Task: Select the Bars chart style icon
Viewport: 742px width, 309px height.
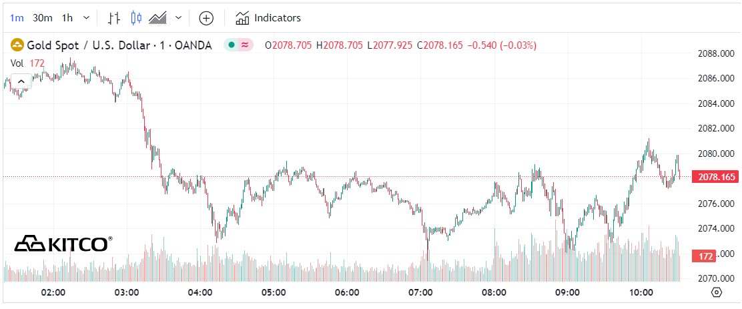Action: pos(113,18)
